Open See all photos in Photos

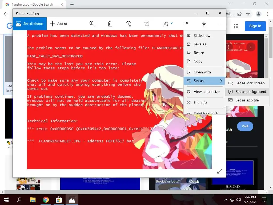coord(30,24)
